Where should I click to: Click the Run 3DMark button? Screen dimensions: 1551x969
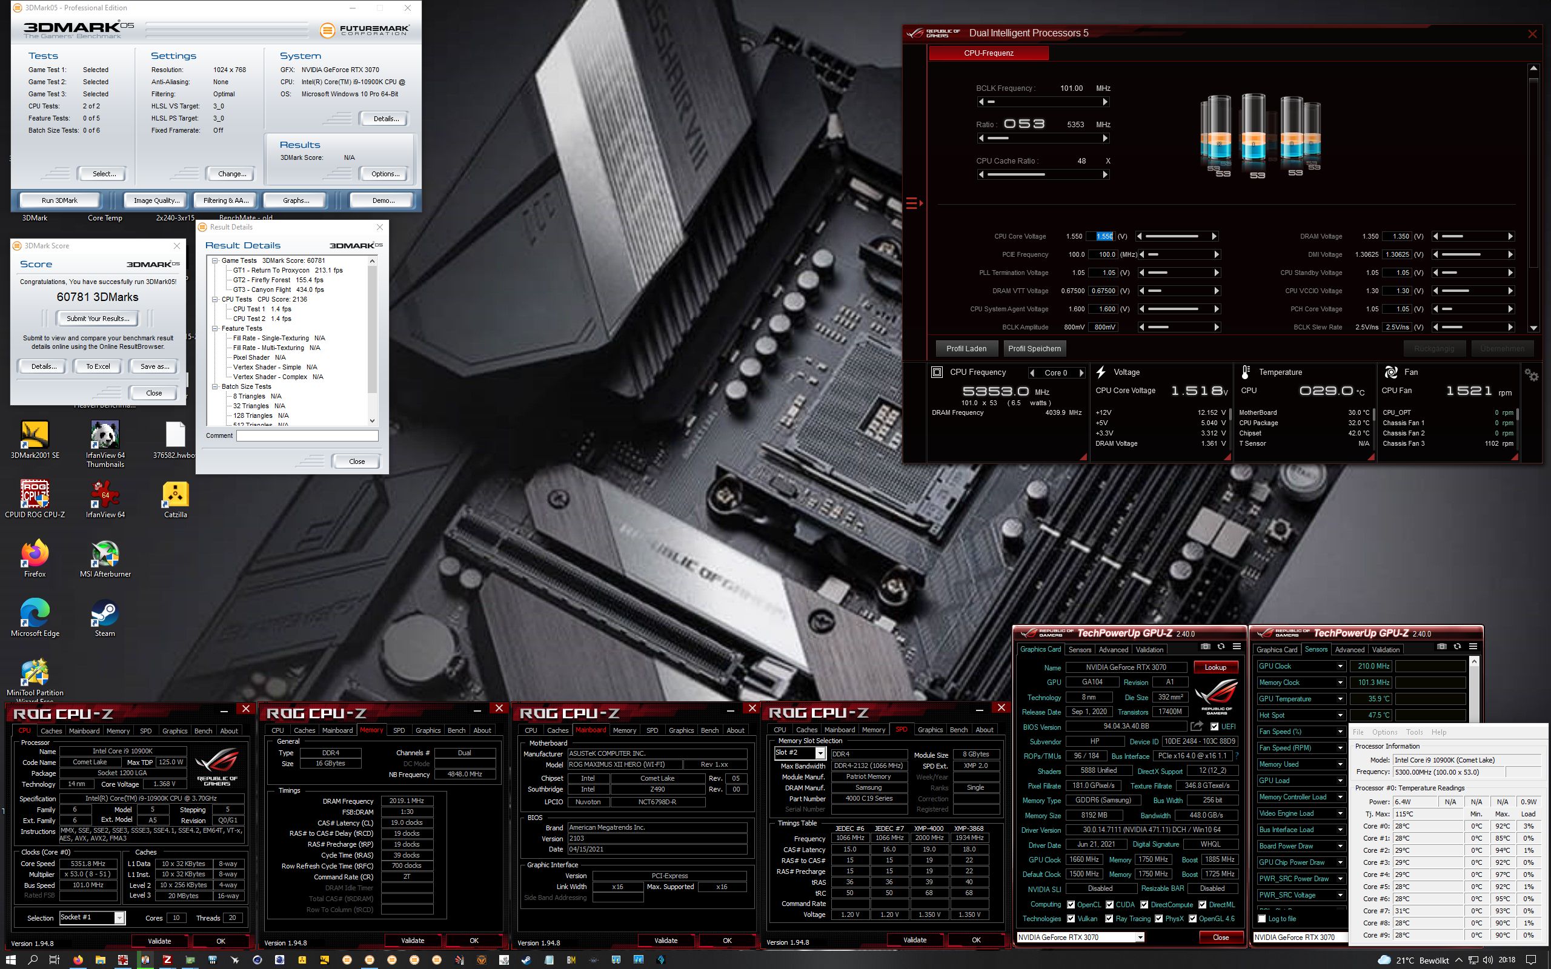[x=59, y=200]
